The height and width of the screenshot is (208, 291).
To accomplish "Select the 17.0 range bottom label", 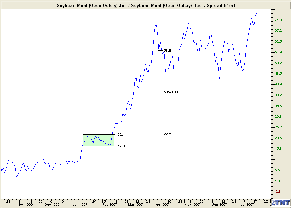I will pos(121,146).
